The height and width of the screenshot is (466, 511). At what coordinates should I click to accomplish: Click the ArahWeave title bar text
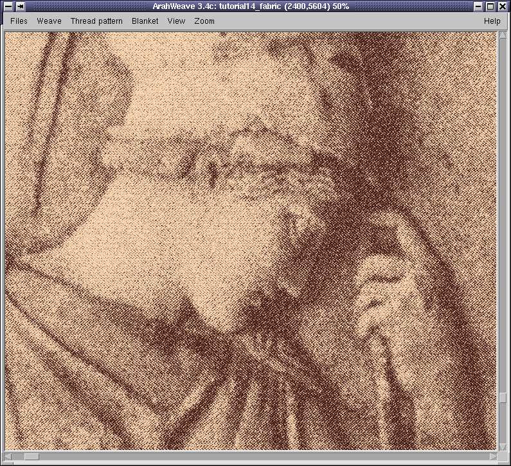(x=251, y=6)
